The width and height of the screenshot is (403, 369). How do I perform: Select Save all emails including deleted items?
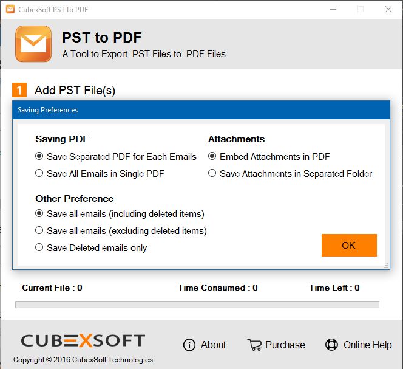pos(120,214)
